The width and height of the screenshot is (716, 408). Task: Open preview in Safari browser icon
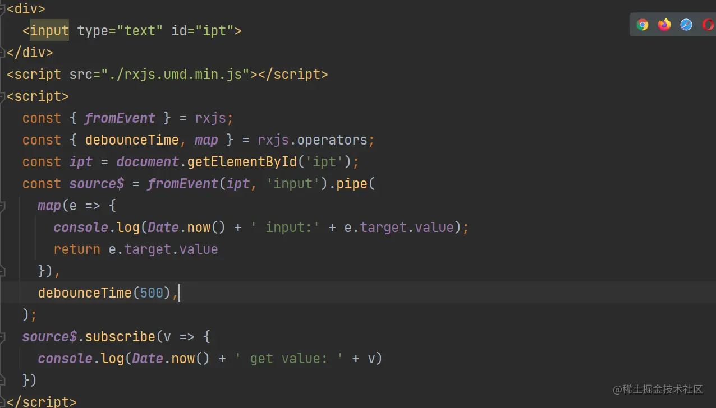pyautogui.click(x=686, y=25)
